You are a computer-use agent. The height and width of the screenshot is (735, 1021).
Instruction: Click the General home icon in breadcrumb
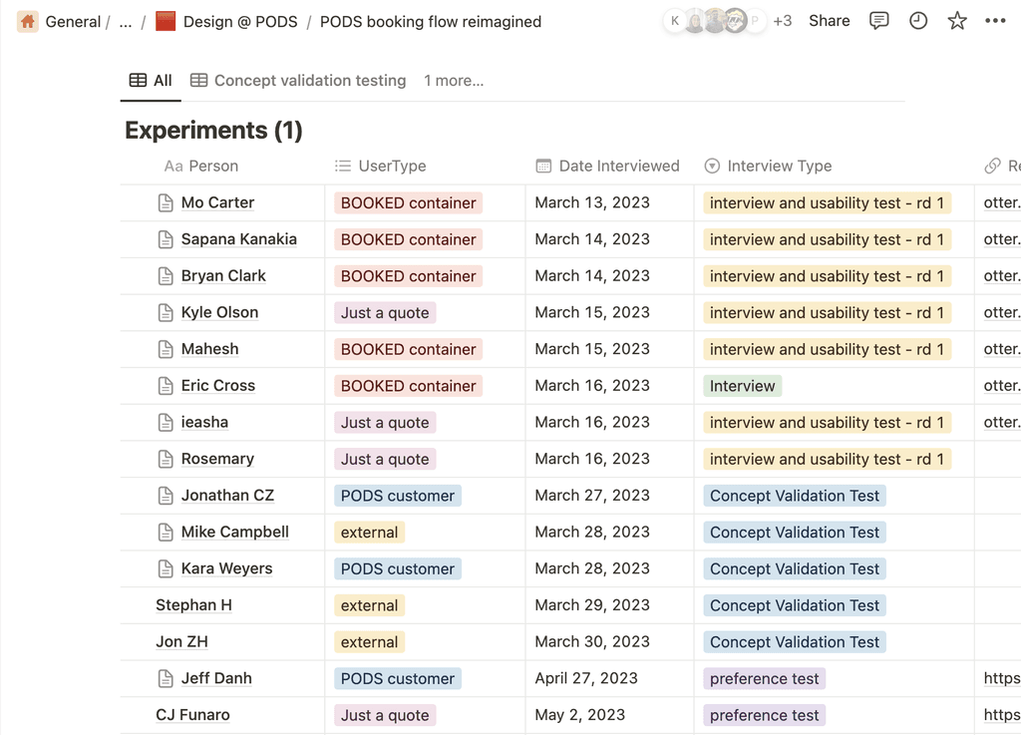coord(27,22)
